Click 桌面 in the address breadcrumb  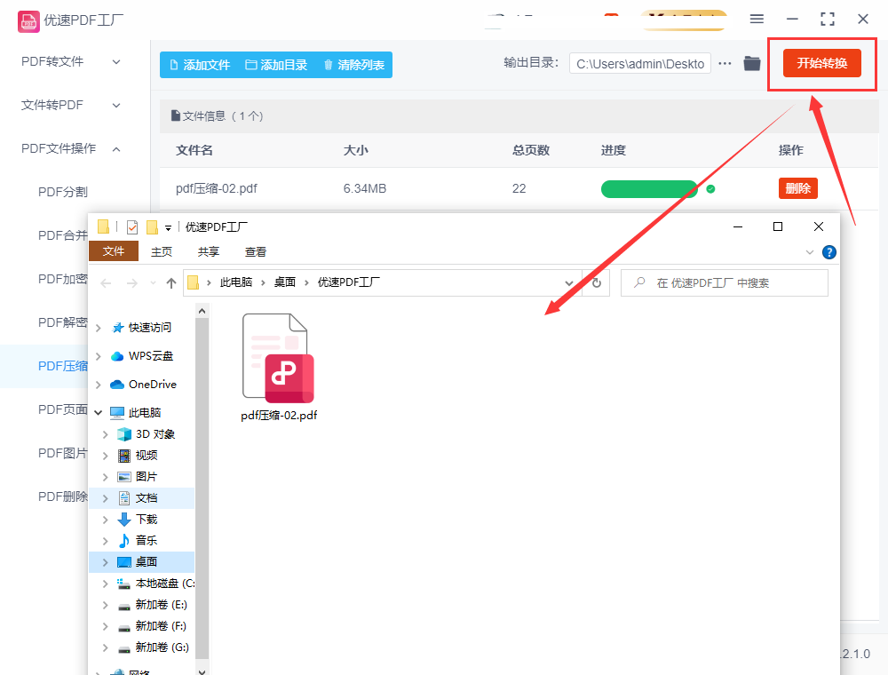point(285,282)
